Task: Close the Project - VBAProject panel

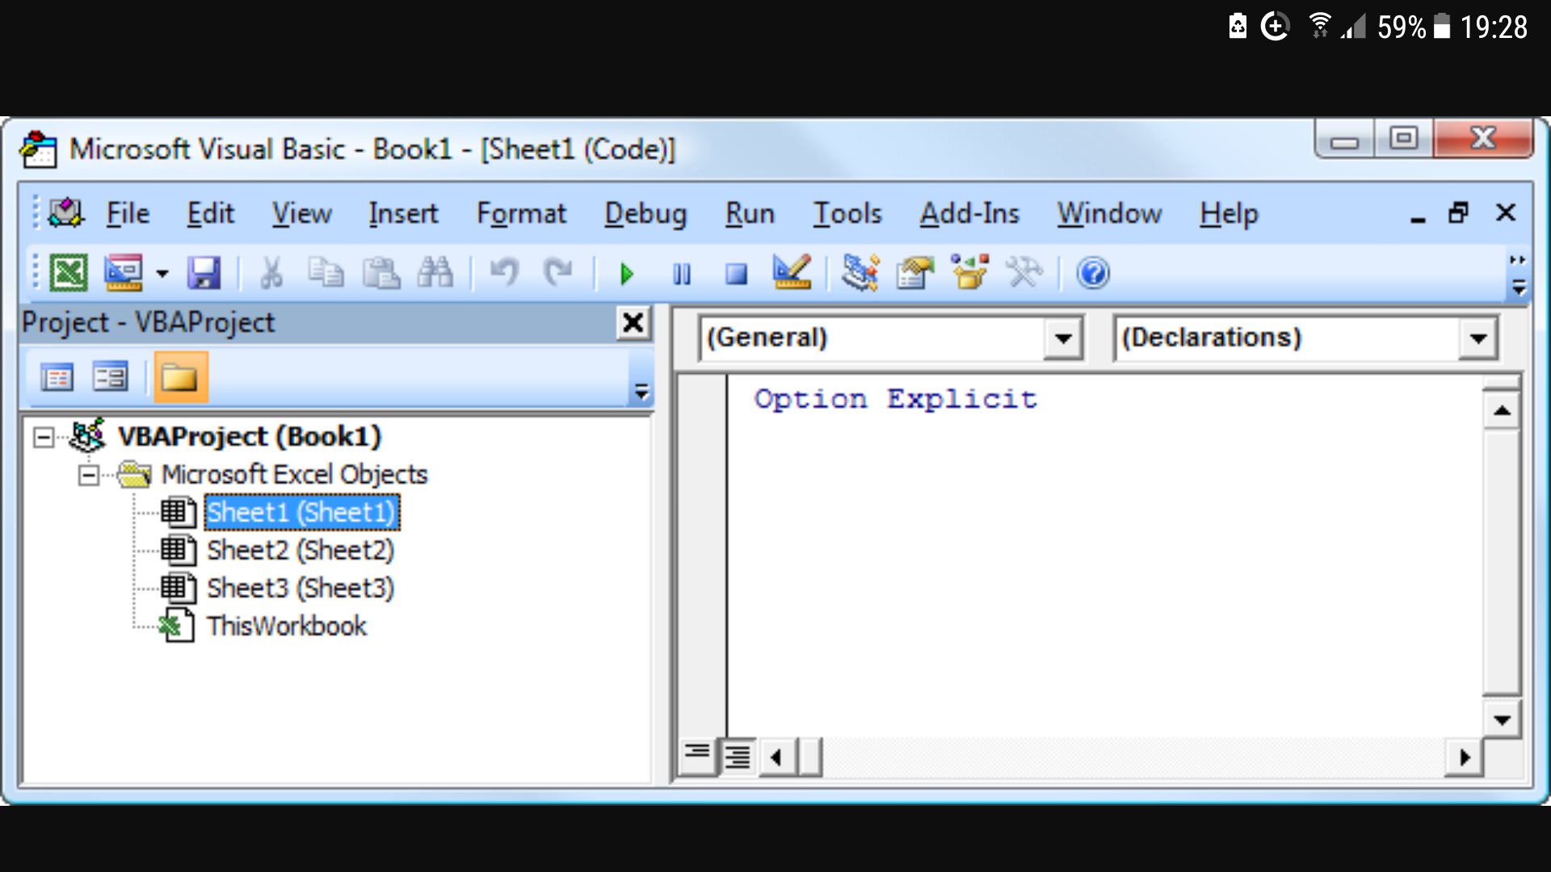Action: click(x=633, y=323)
